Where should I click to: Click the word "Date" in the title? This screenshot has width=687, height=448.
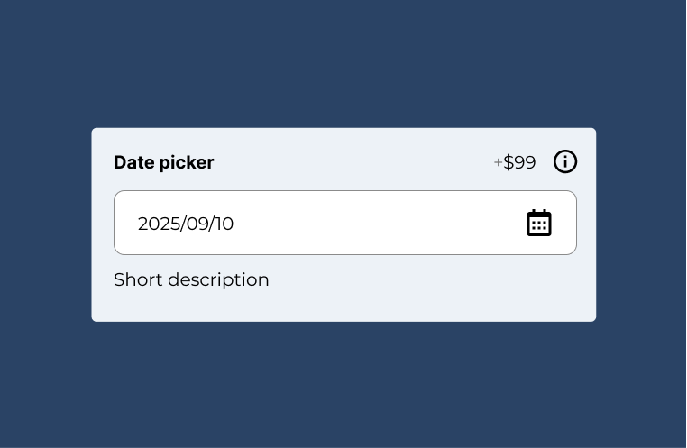click(x=134, y=162)
